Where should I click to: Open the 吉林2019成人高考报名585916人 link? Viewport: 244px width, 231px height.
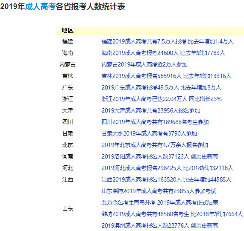click(x=166, y=76)
